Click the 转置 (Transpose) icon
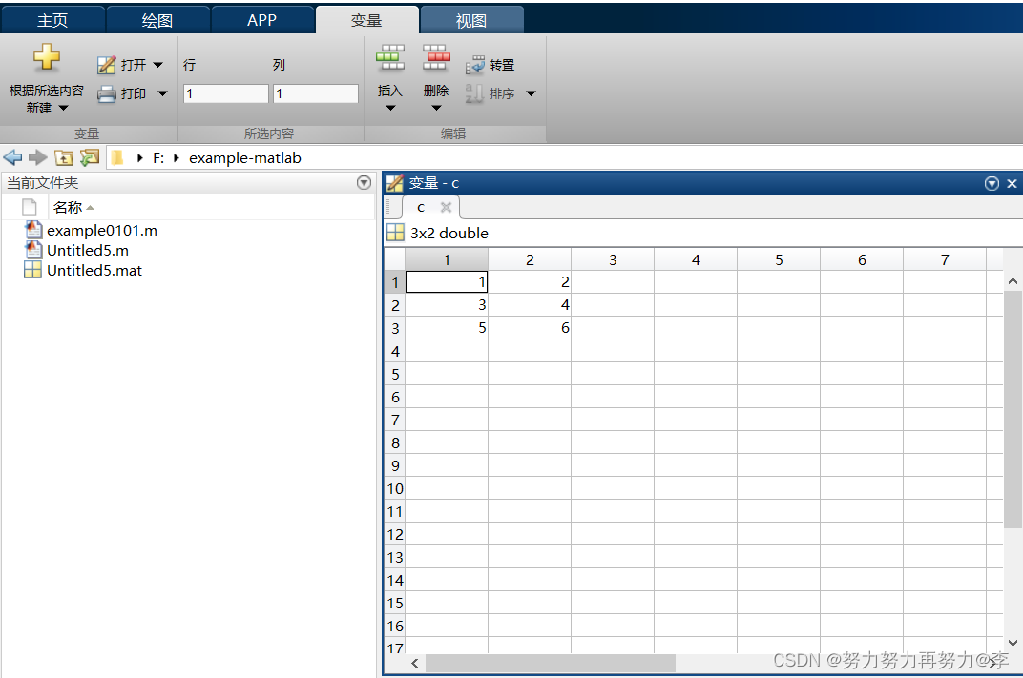 (x=477, y=65)
